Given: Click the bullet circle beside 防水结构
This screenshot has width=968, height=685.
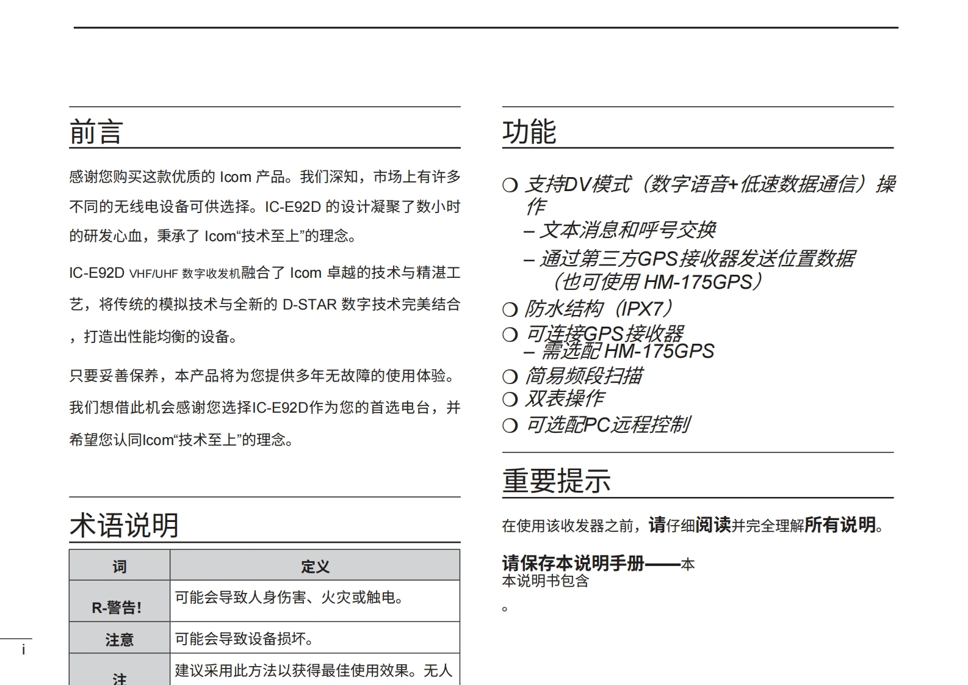Looking at the screenshot, I should click(x=510, y=310).
